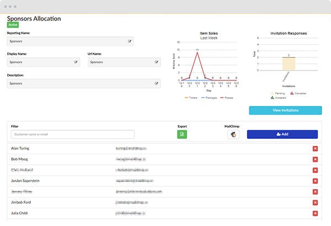
Task: Click the Description edit pencil icon
Action: 157,83
